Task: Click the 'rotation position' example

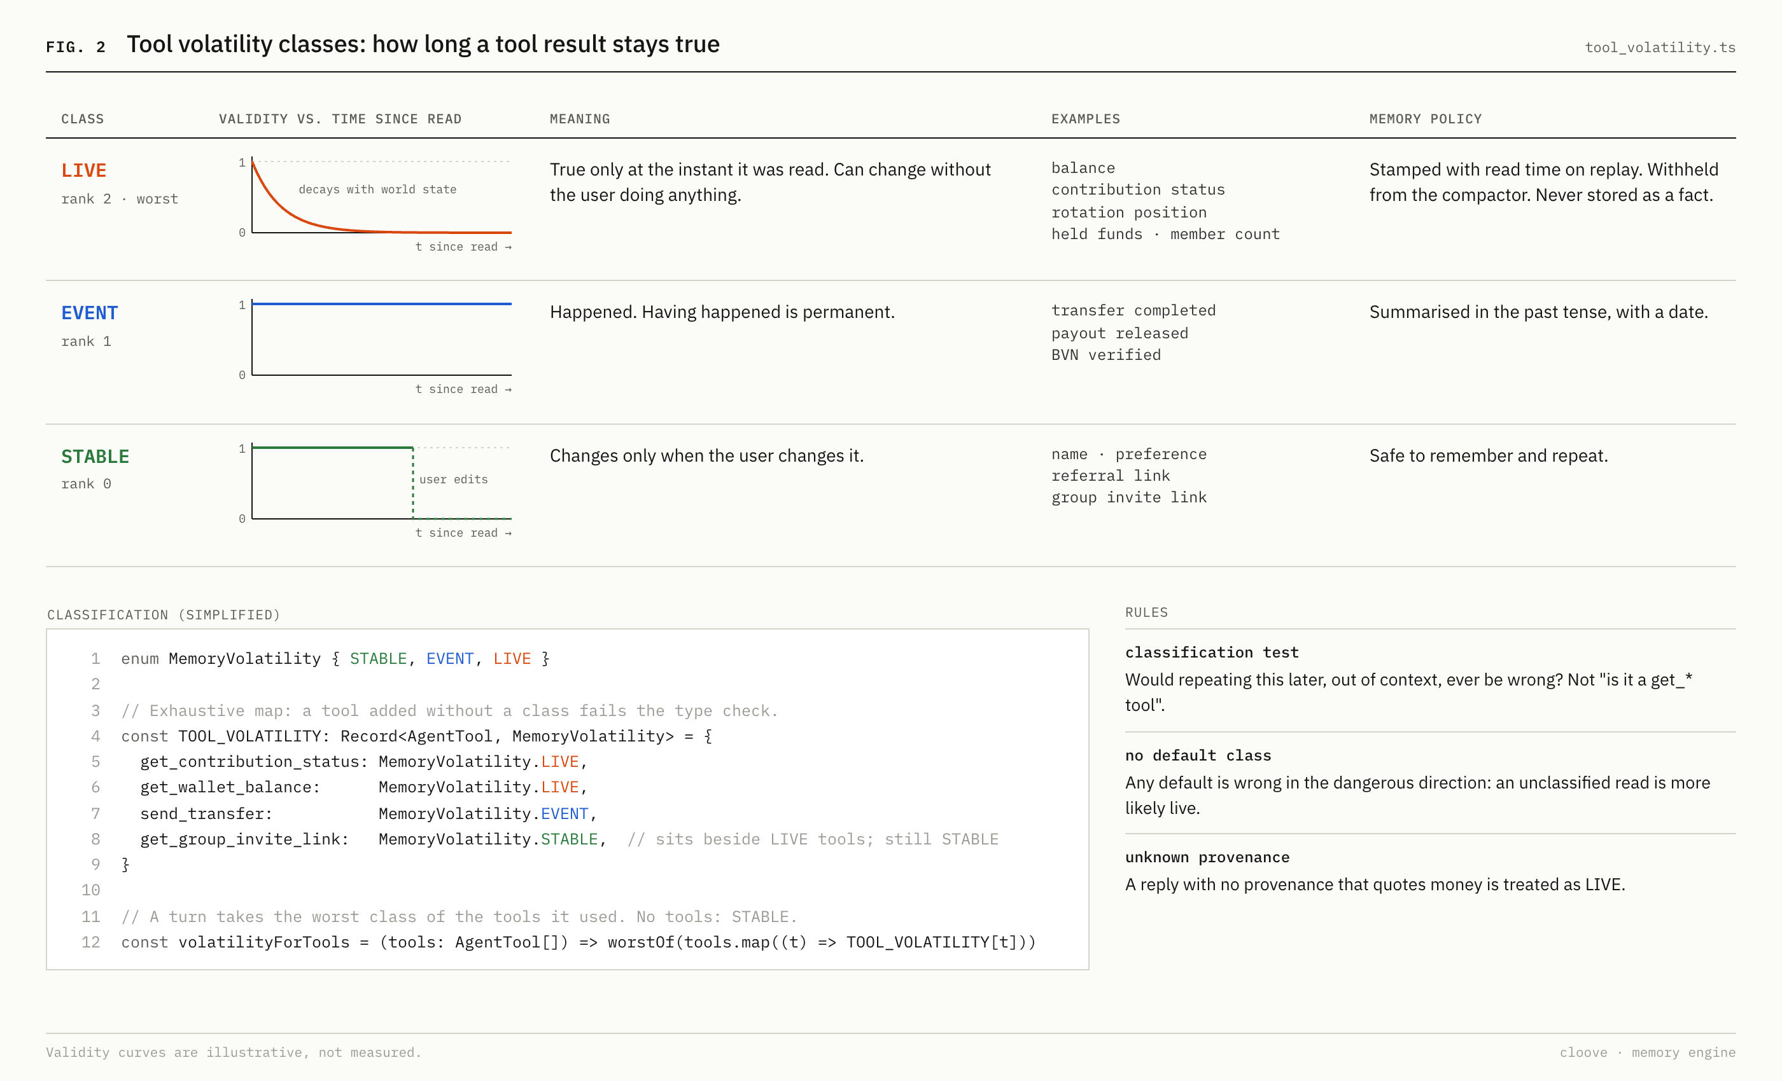Action: (1129, 212)
